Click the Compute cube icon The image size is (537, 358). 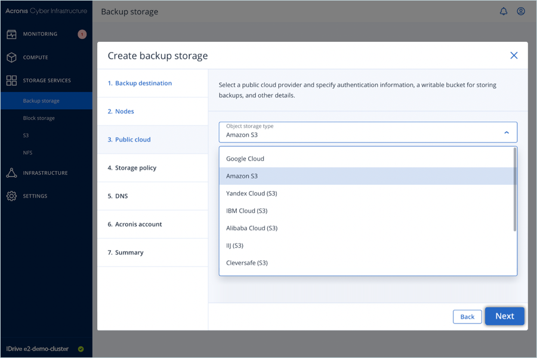(x=11, y=57)
